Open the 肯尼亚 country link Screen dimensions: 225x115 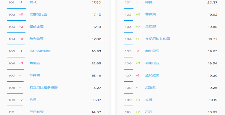[35, 63]
